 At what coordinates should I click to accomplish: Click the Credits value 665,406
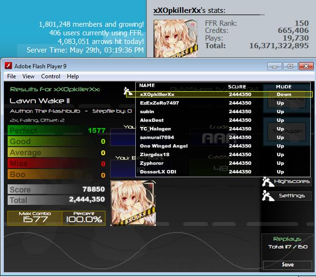coord(293,30)
